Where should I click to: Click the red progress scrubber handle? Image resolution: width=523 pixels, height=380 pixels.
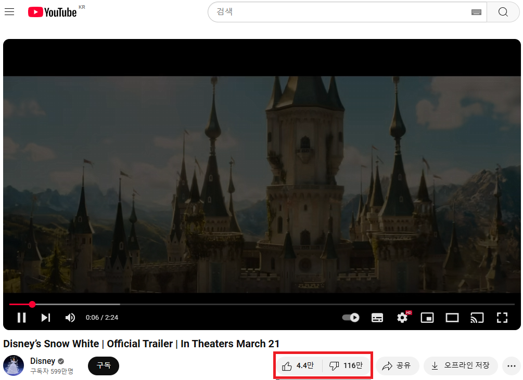[x=32, y=304]
